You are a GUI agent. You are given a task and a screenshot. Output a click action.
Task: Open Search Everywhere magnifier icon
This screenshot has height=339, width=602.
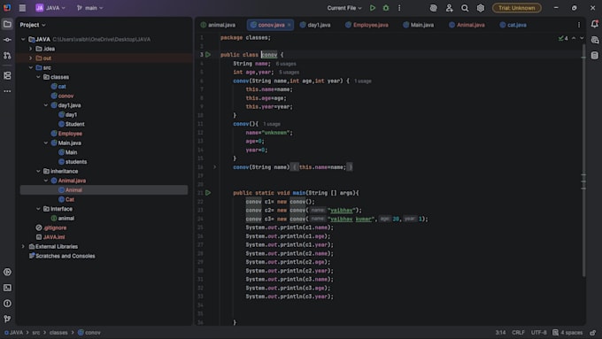click(x=465, y=8)
